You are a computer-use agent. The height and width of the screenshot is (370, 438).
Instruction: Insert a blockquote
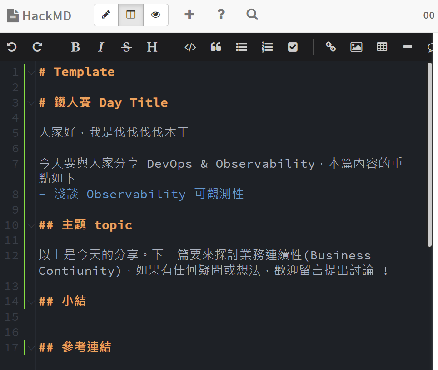click(216, 47)
